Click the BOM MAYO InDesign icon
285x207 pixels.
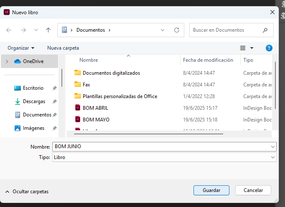[x=78, y=119]
